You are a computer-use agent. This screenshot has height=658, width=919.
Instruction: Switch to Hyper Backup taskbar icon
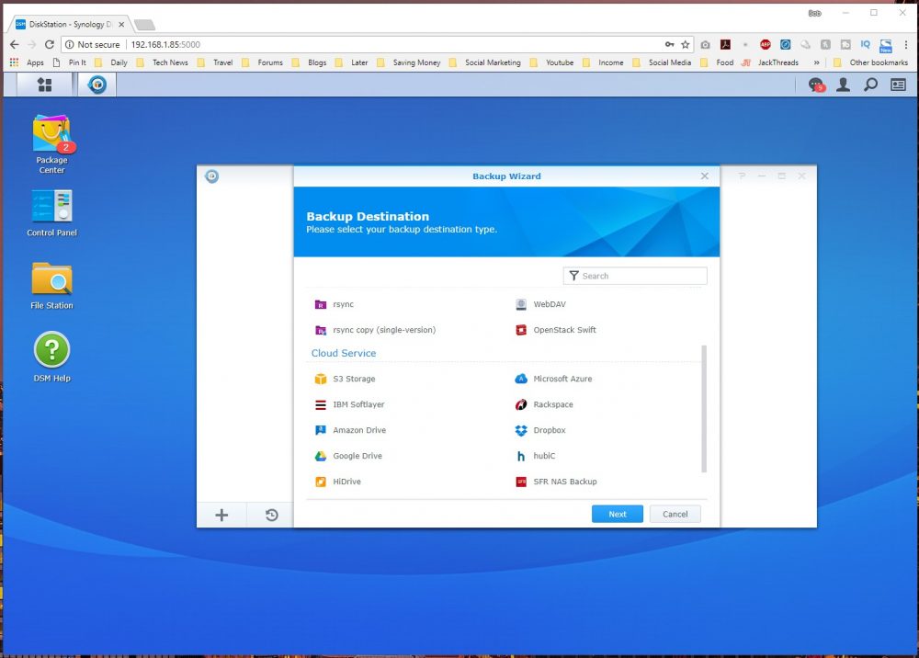pyautogui.click(x=97, y=85)
